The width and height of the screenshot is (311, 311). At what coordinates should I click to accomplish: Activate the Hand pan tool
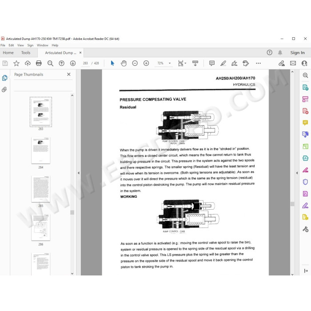pos(124,63)
